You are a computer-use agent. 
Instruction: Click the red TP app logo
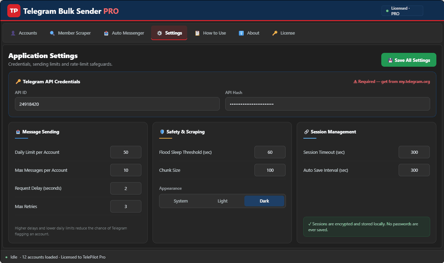(14, 11)
